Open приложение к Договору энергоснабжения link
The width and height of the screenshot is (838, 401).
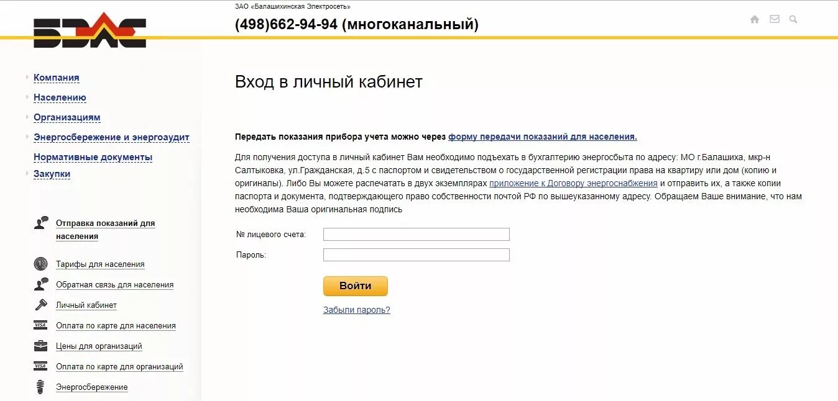coord(573,183)
